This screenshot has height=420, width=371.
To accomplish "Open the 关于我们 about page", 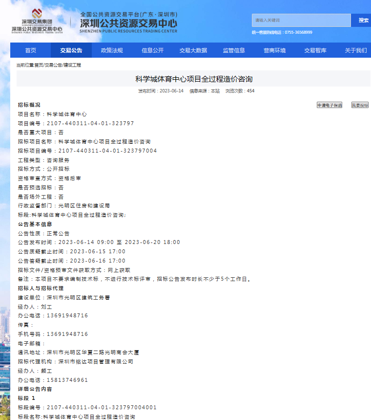I will pyautogui.click(x=355, y=50).
